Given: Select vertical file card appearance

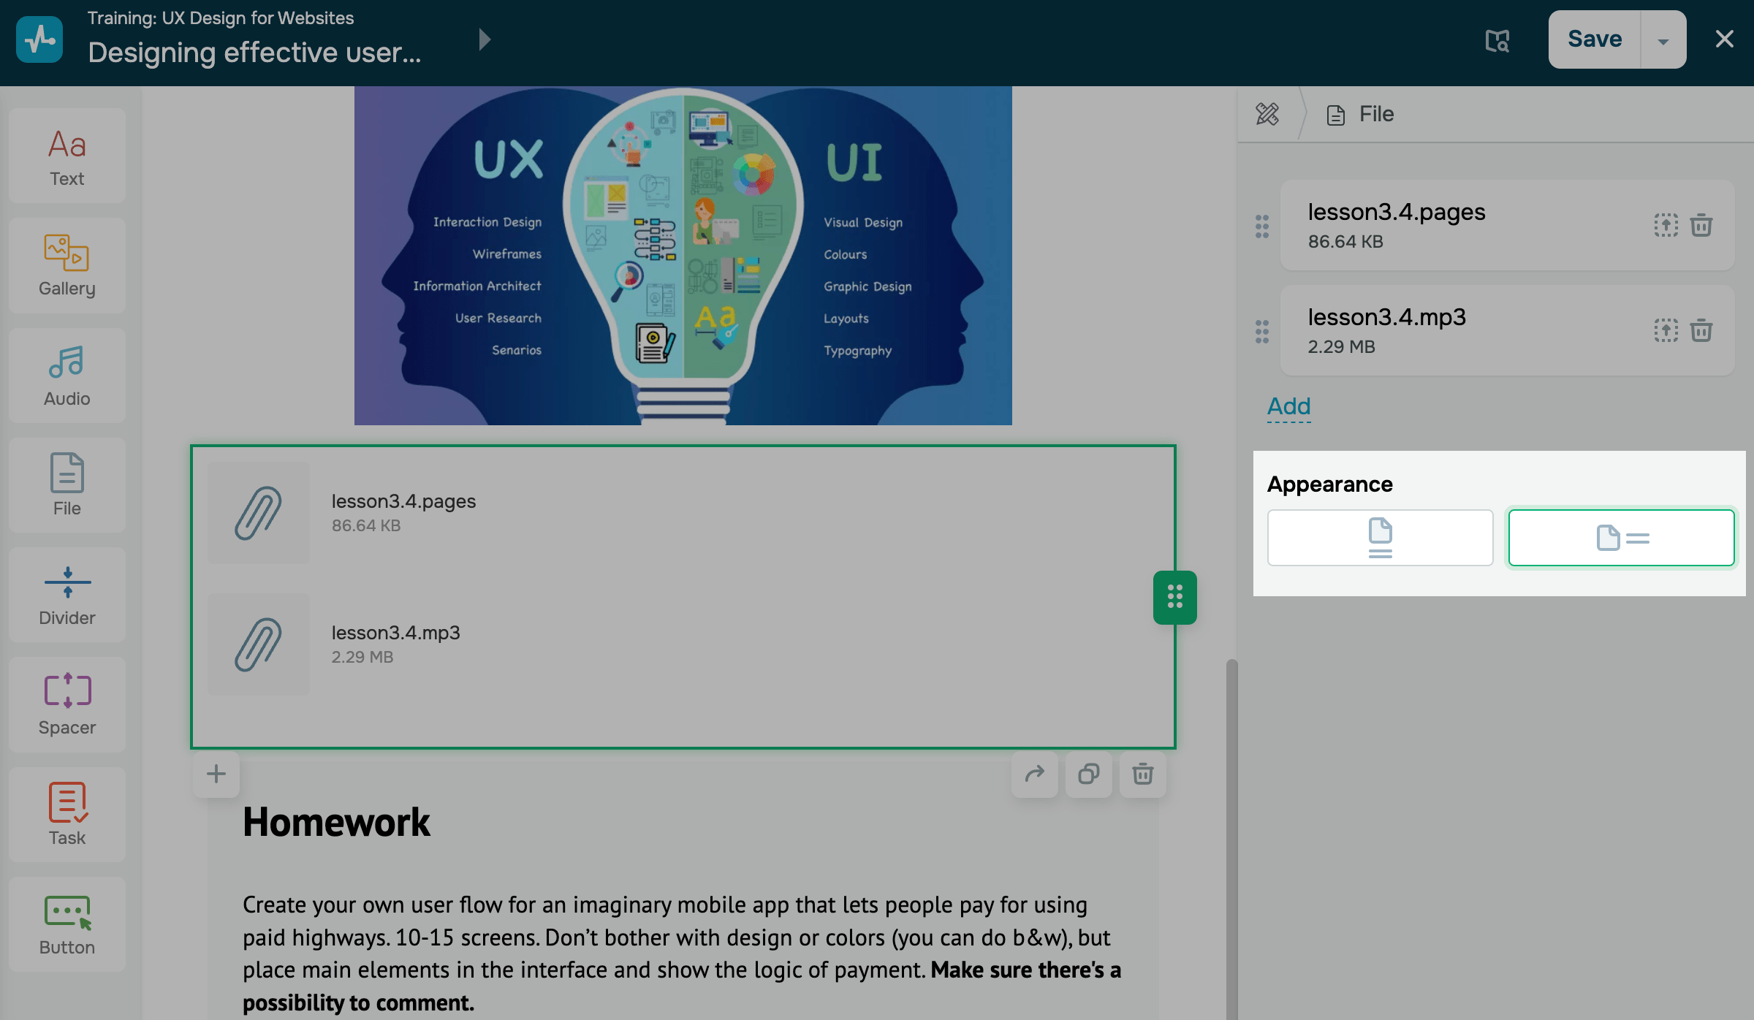Looking at the screenshot, I should click(x=1380, y=538).
